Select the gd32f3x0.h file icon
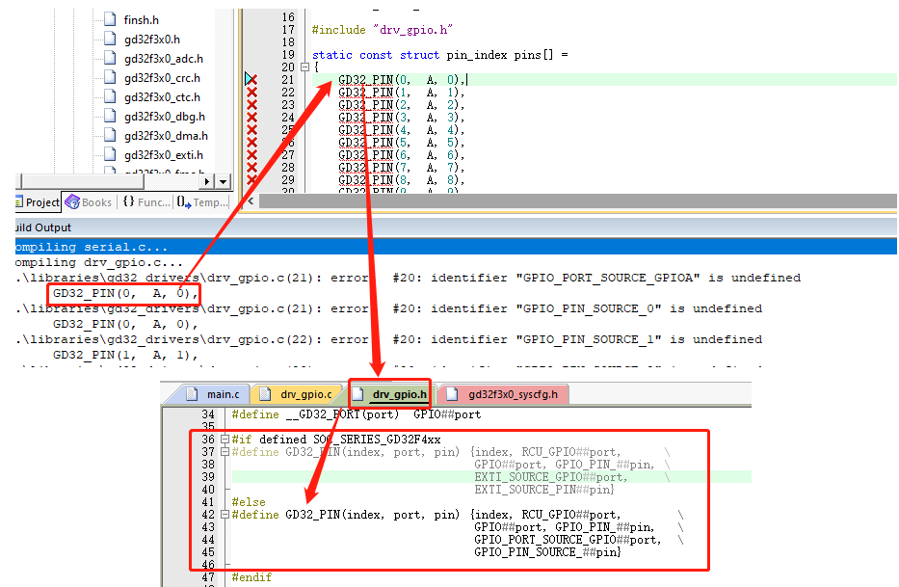Screen dimensions: 899x587 [x=110, y=39]
